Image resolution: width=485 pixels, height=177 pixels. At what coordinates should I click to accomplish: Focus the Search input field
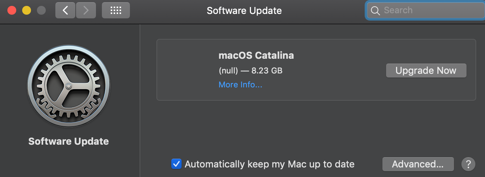[x=428, y=10]
